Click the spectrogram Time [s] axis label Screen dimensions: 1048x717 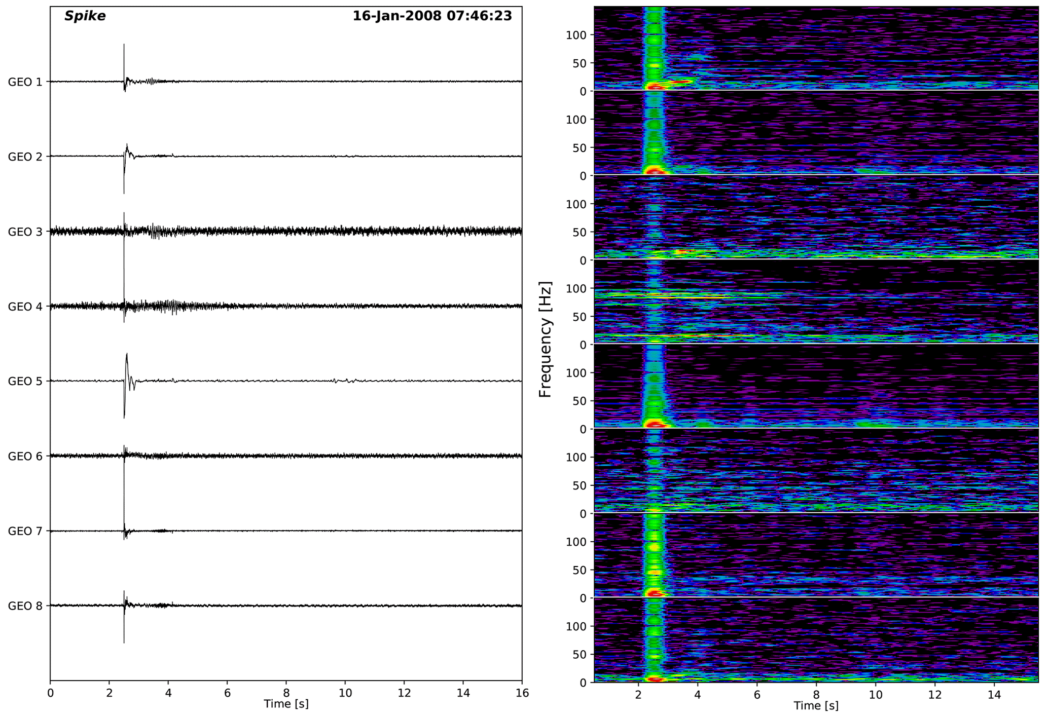(816, 705)
